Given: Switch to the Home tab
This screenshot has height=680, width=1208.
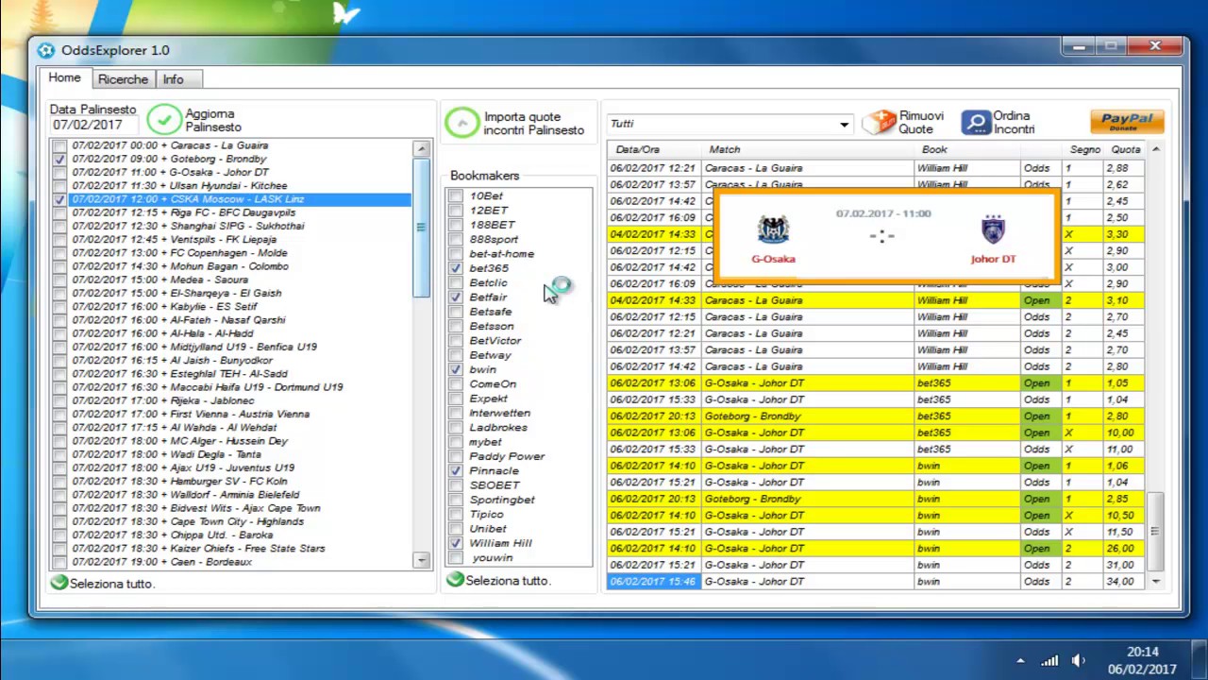Looking at the screenshot, I should click(65, 78).
